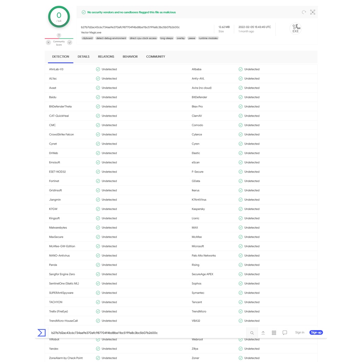Click the 2022-02-05 15:43:45 UTC timestamp
362x362 pixels.
coord(255,27)
